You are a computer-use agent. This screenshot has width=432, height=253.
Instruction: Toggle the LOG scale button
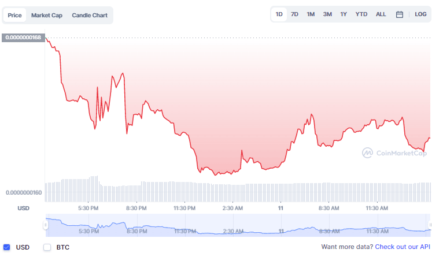point(420,14)
